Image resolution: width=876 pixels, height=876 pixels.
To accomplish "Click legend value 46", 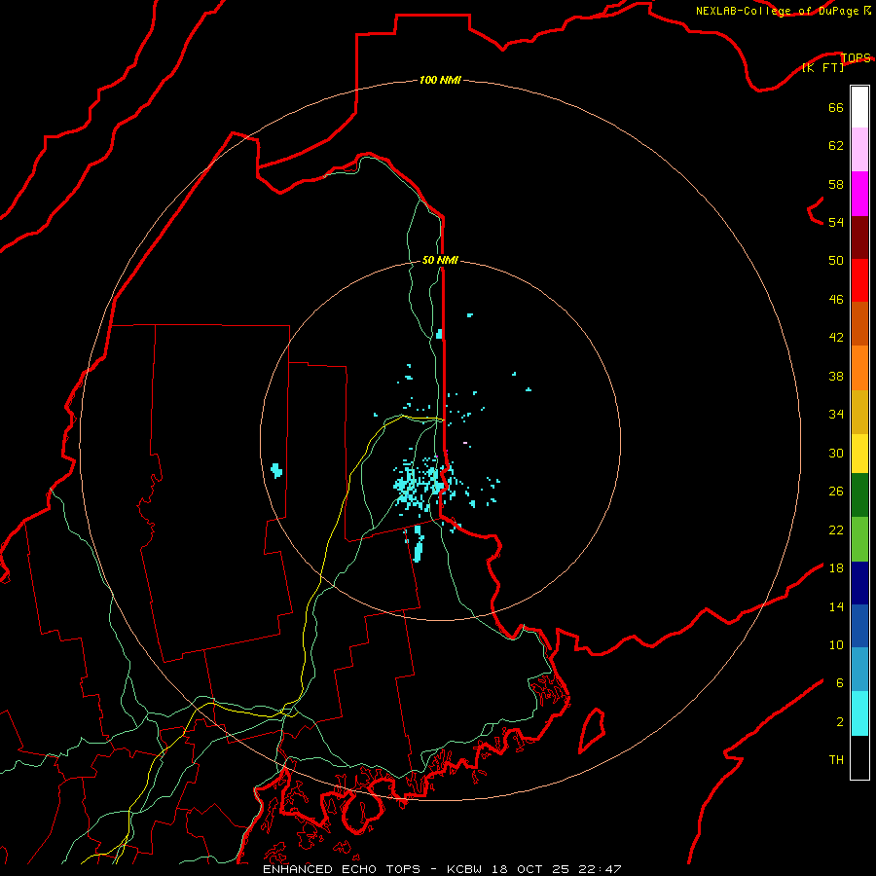I will pyautogui.click(x=836, y=299).
